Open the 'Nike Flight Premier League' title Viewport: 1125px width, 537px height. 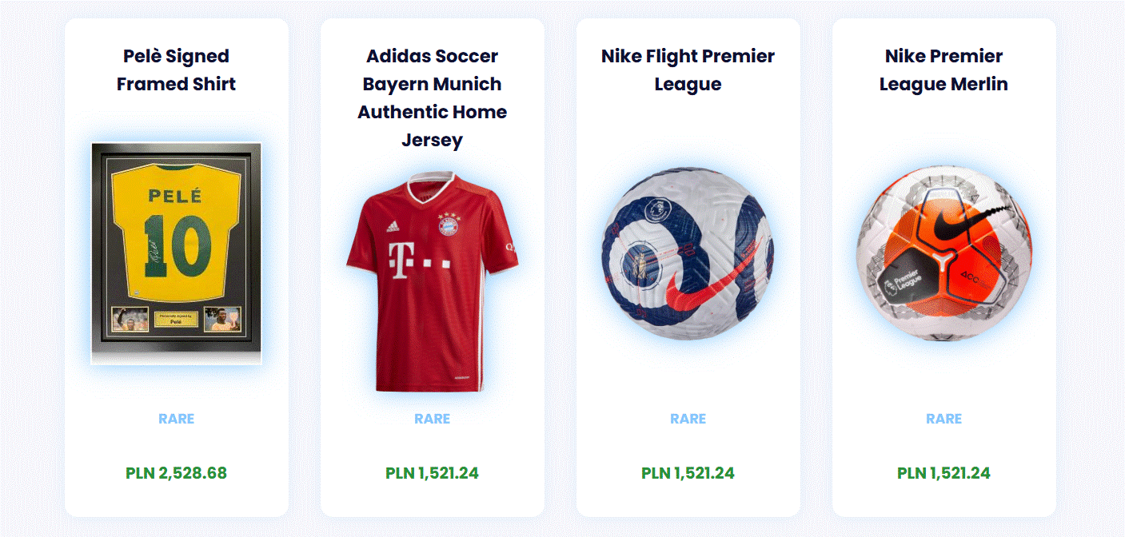pyautogui.click(x=688, y=70)
